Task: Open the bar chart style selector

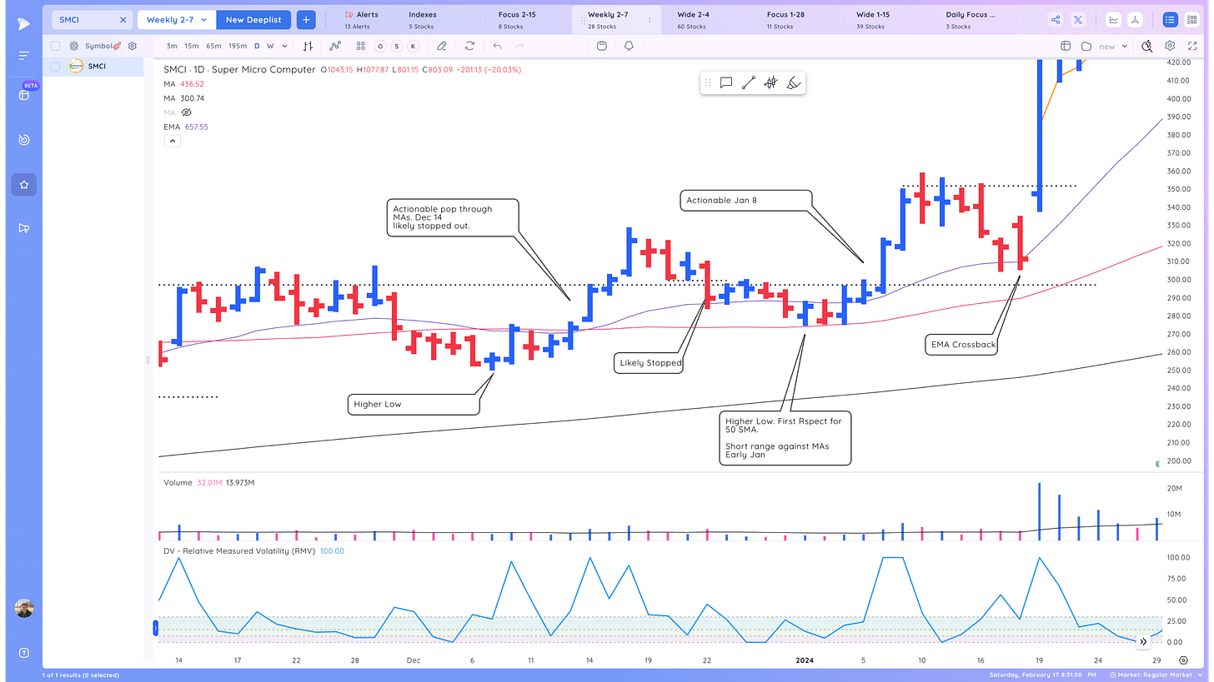Action: pos(309,47)
